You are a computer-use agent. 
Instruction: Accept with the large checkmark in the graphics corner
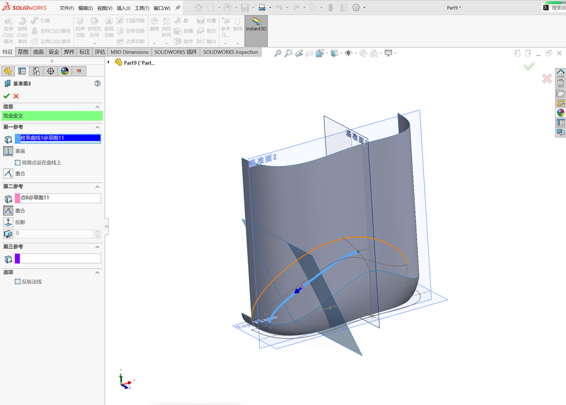529,66
